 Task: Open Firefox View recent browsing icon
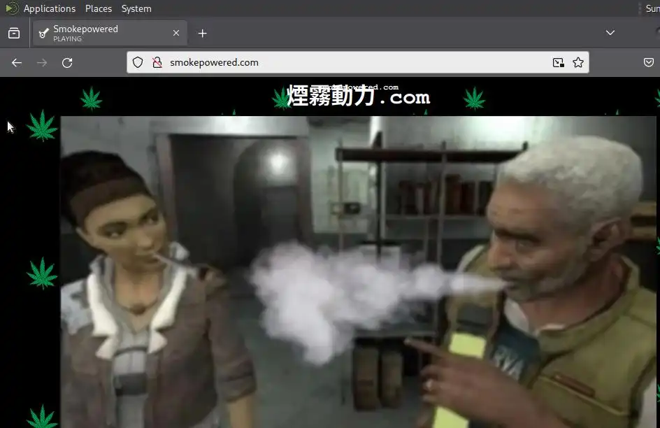pyautogui.click(x=14, y=33)
